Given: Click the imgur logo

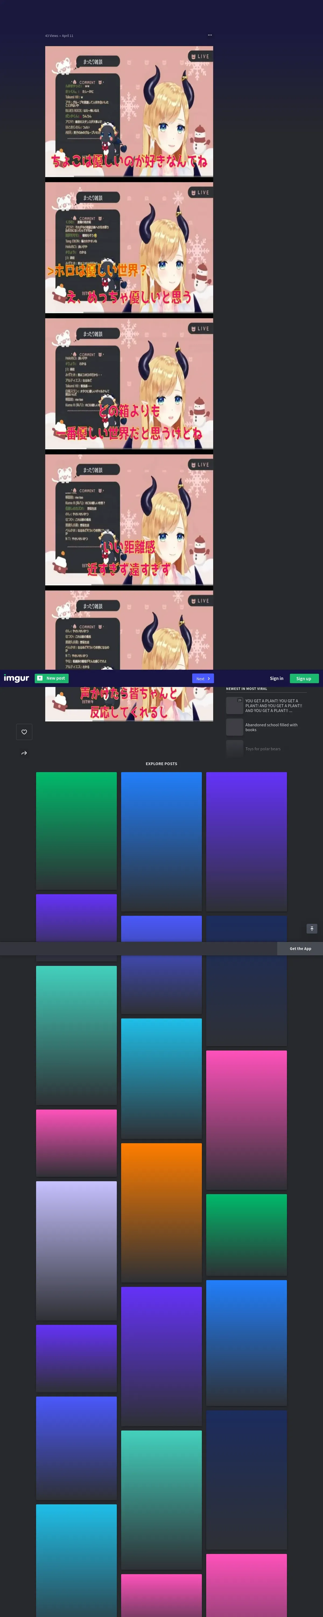Looking at the screenshot, I should [x=16, y=678].
